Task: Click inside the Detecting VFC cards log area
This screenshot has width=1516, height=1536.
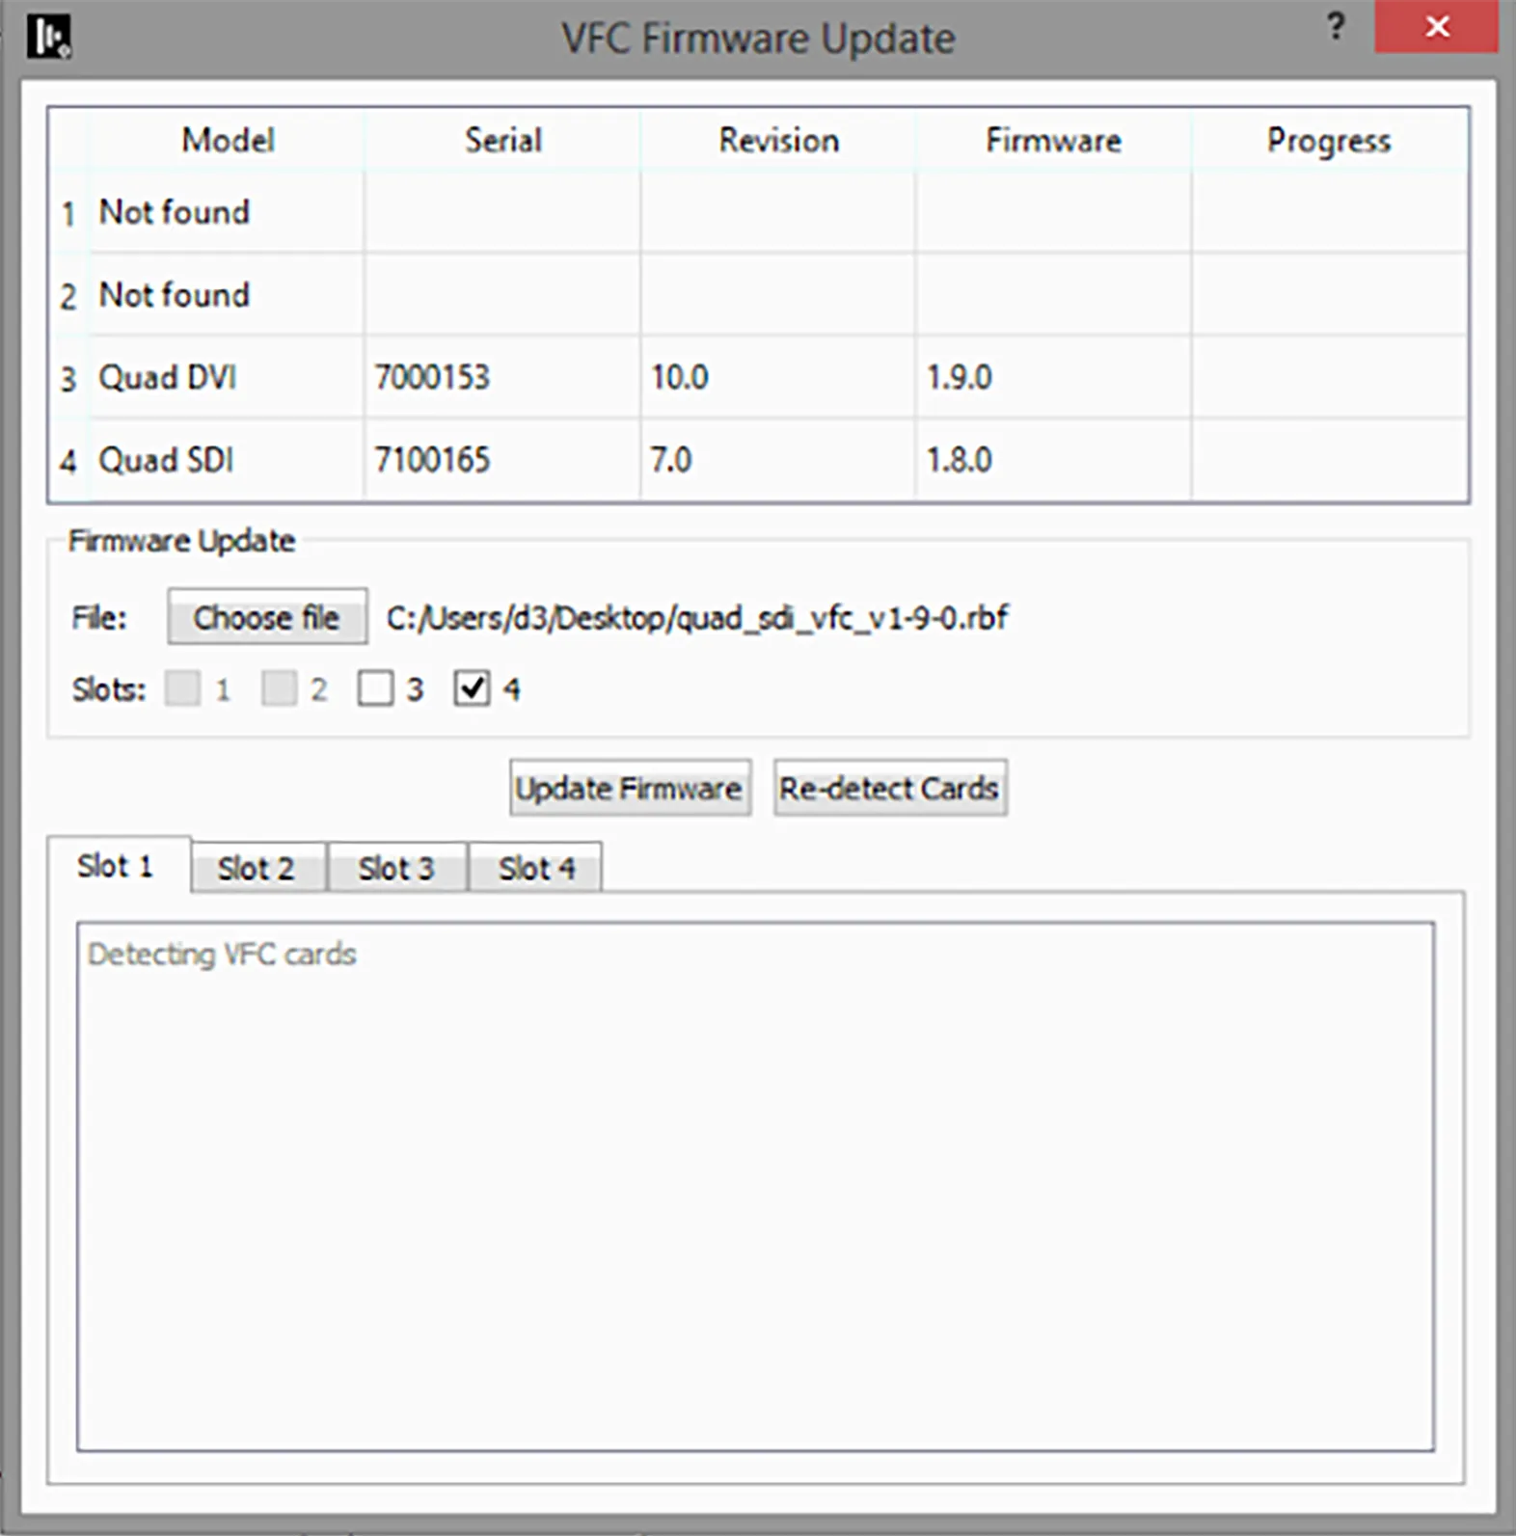Action: point(755,1186)
